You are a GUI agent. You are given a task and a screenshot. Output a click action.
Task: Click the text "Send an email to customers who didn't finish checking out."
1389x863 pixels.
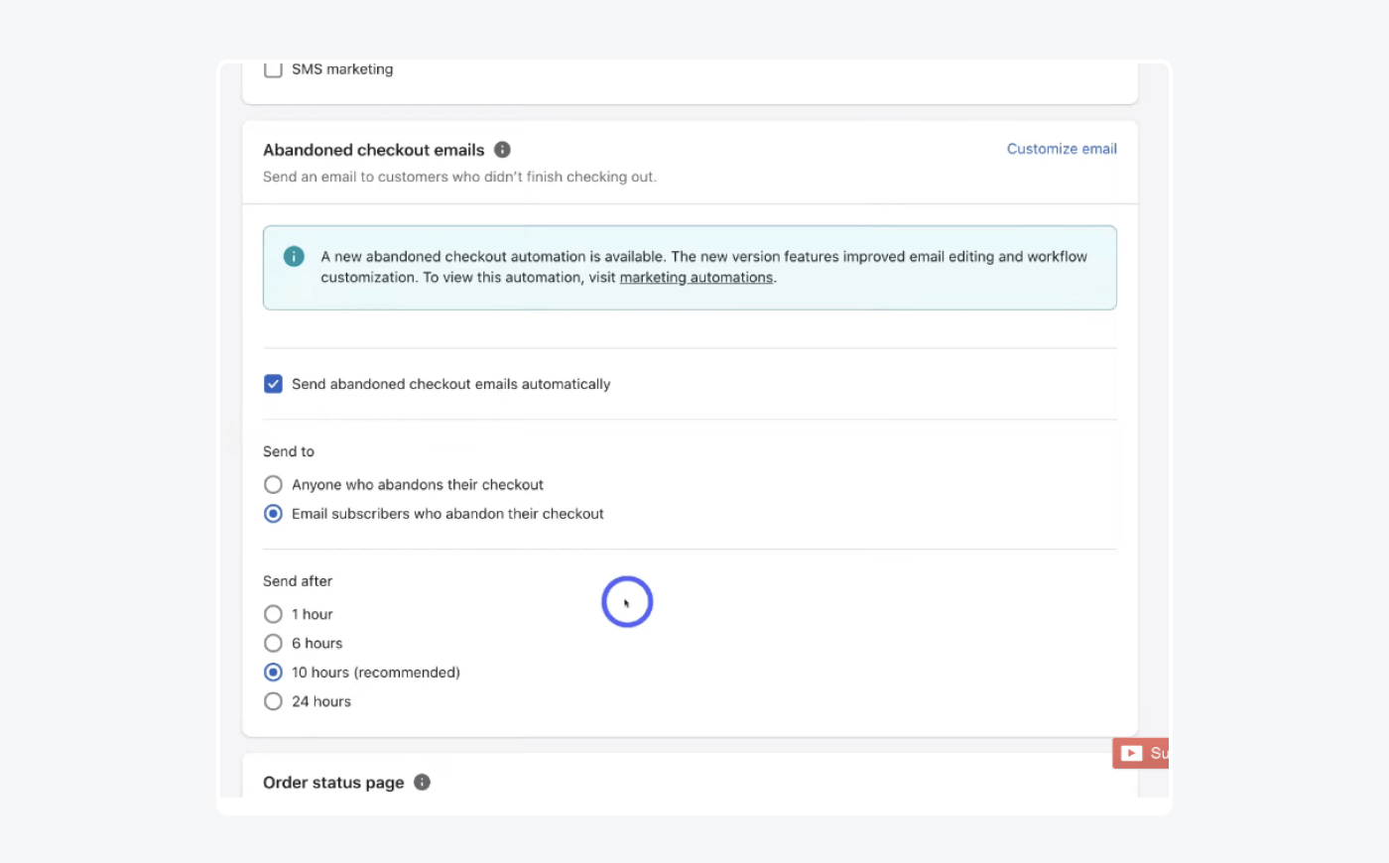point(459,177)
